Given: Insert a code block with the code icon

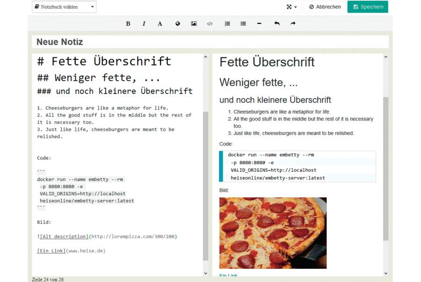Looking at the screenshot, I should pos(210,24).
